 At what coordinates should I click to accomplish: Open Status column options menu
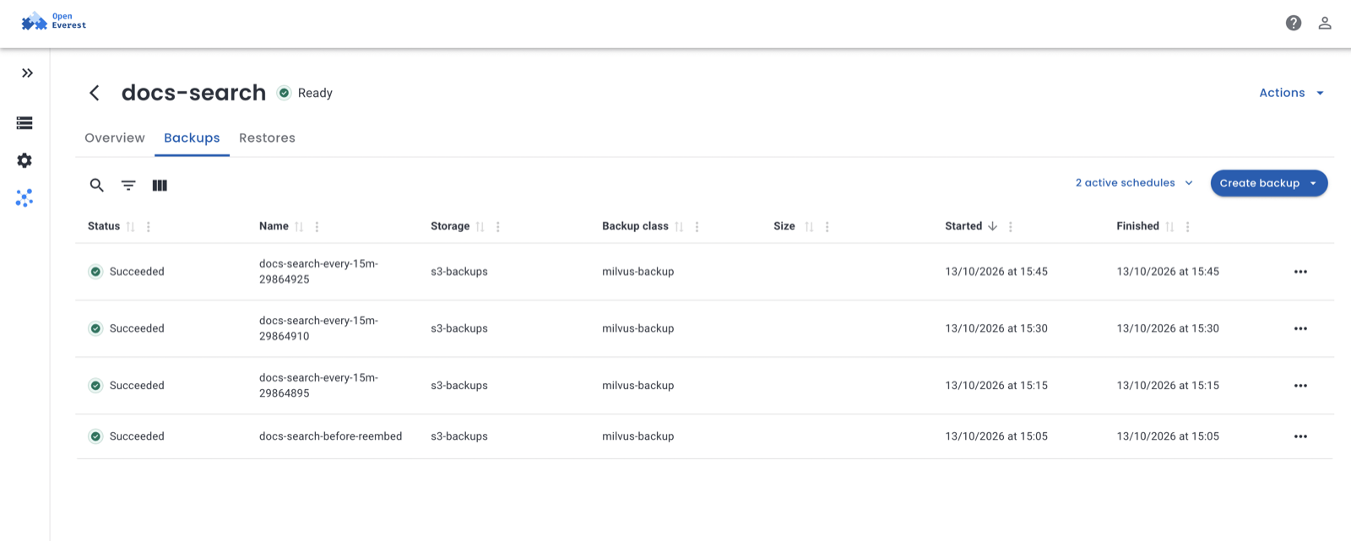[149, 227]
